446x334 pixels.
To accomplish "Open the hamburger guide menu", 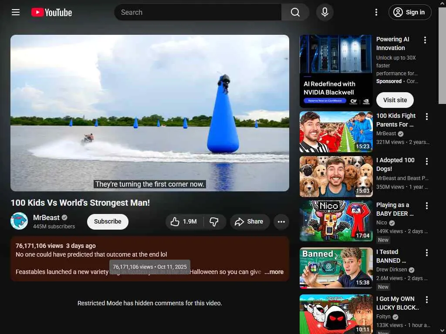I will pyautogui.click(x=16, y=12).
